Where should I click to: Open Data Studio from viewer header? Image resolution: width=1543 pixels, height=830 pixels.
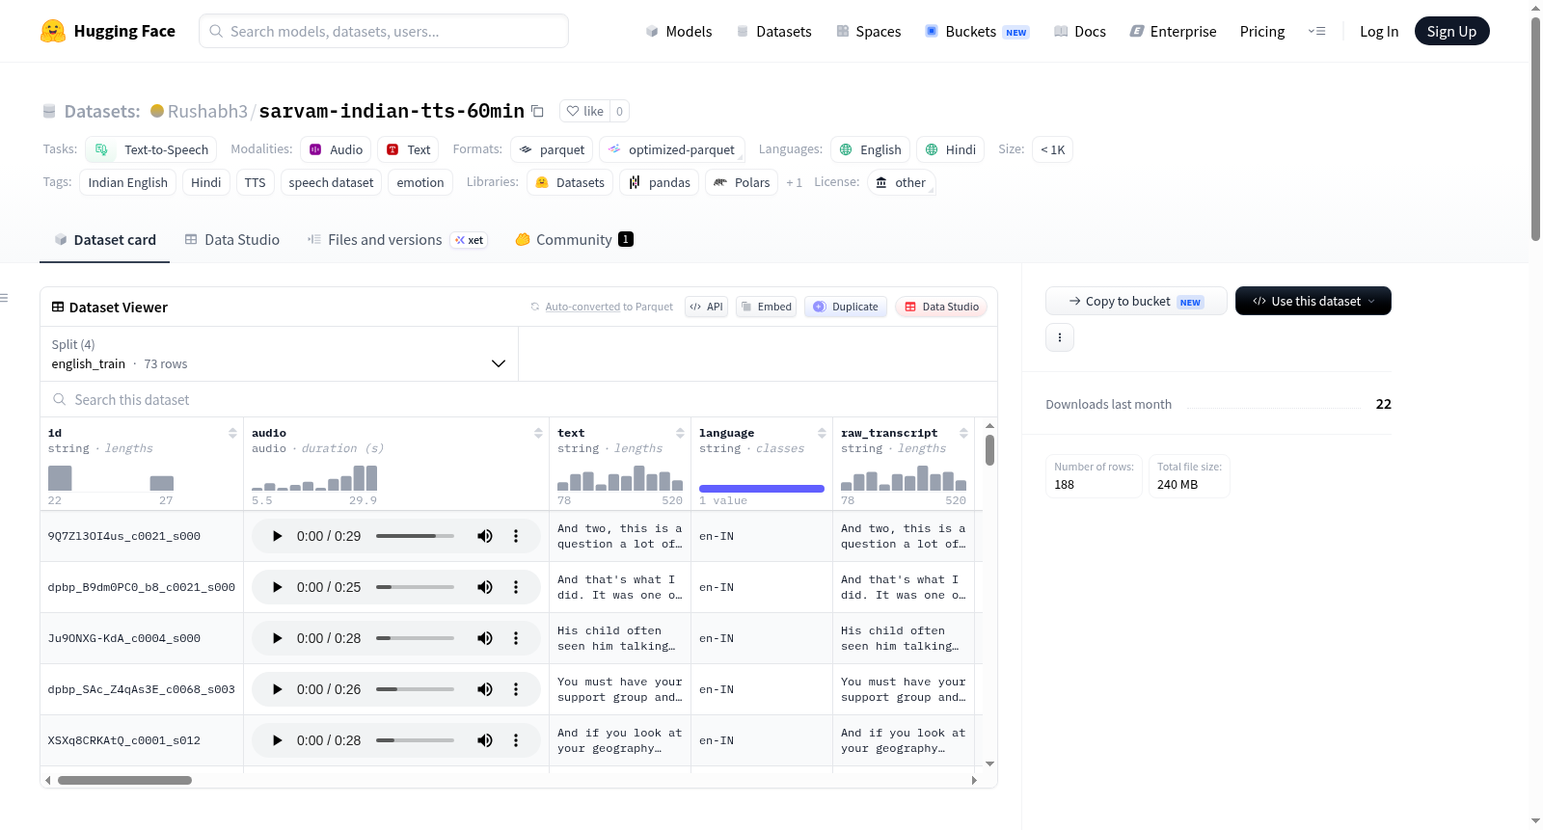[941, 307]
